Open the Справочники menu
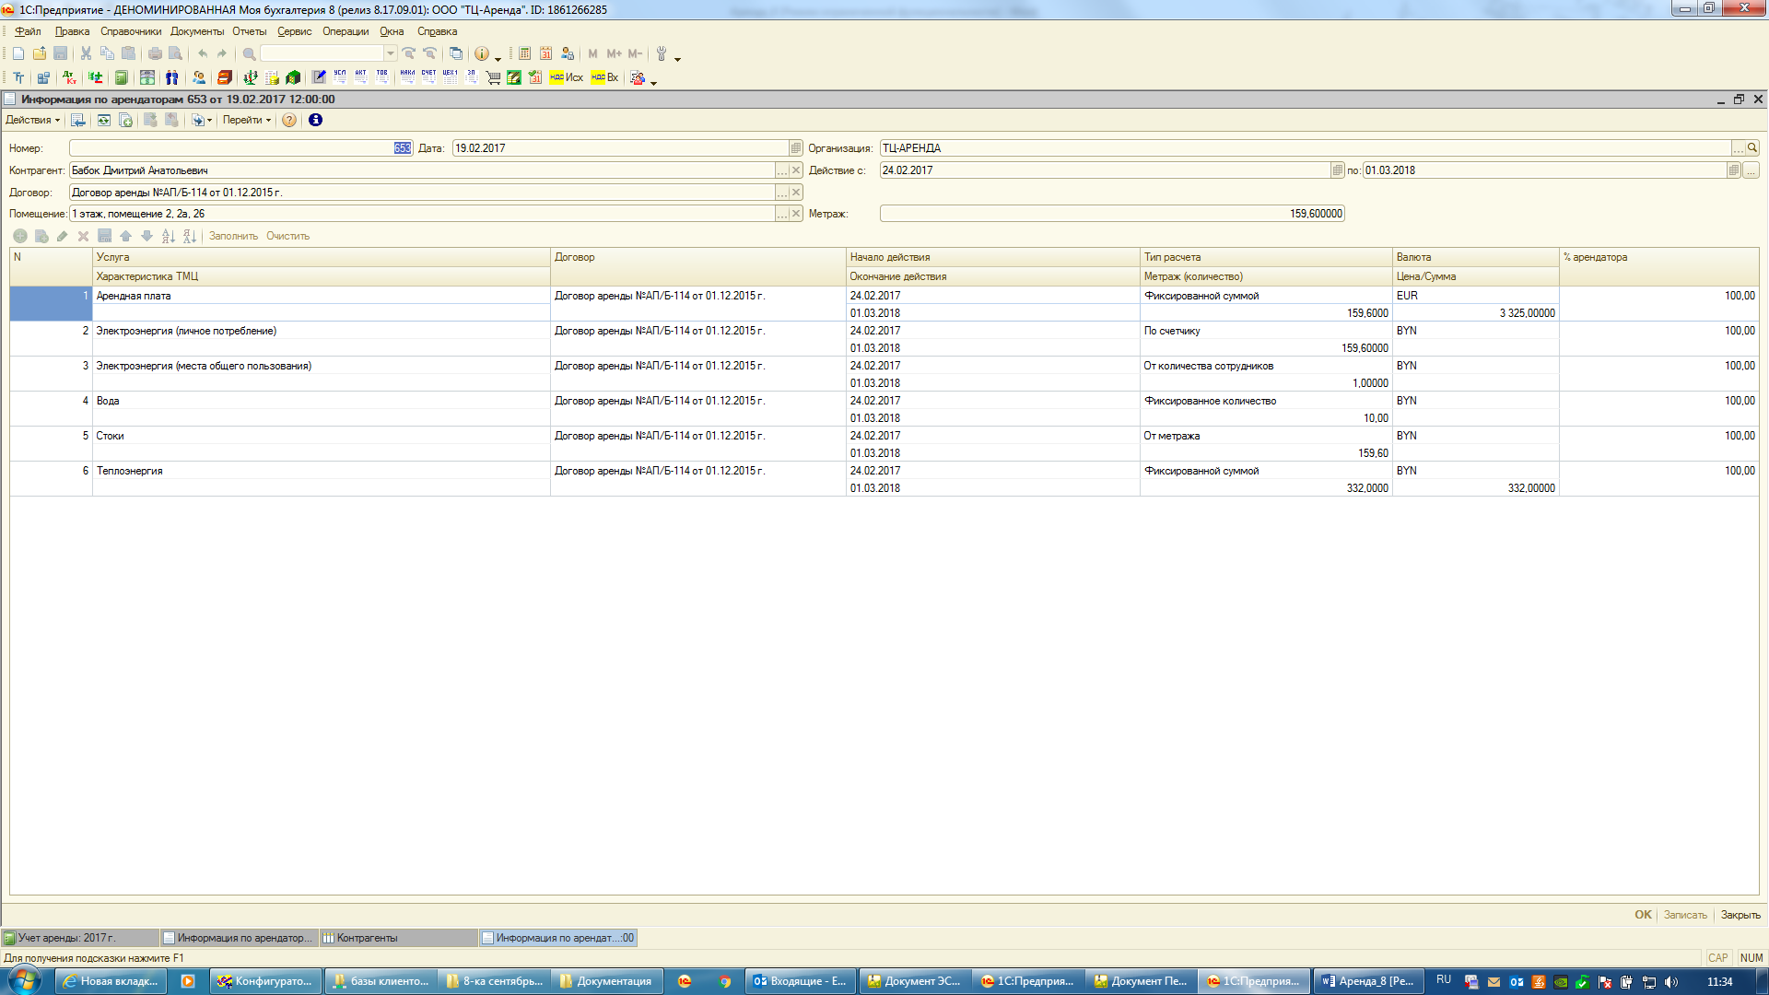The width and height of the screenshot is (1769, 995). (x=130, y=31)
